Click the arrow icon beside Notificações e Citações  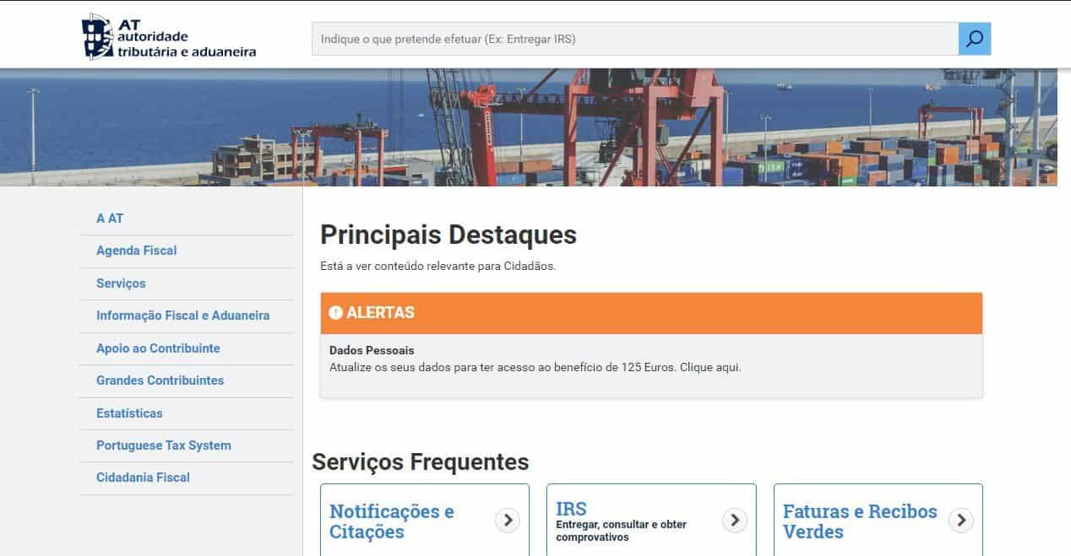click(507, 521)
